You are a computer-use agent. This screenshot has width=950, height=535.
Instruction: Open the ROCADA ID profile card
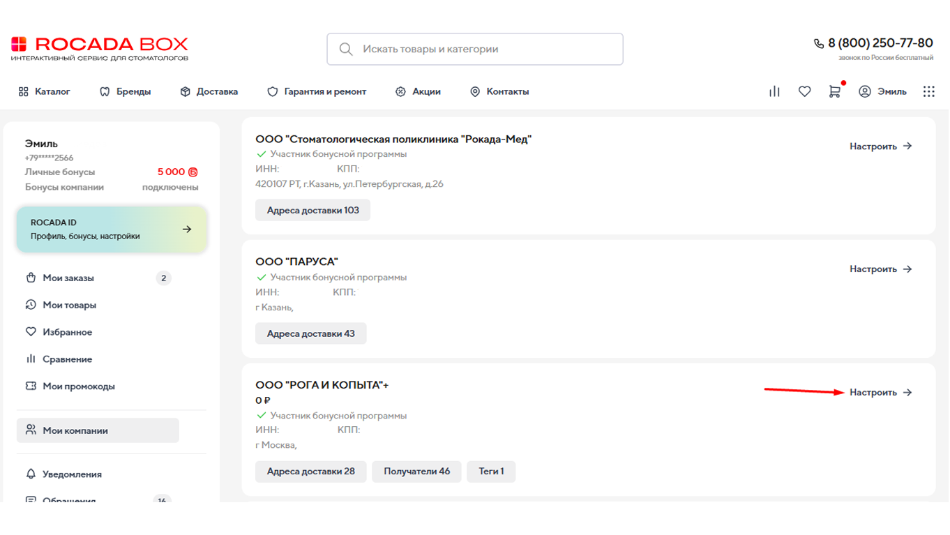coord(112,229)
